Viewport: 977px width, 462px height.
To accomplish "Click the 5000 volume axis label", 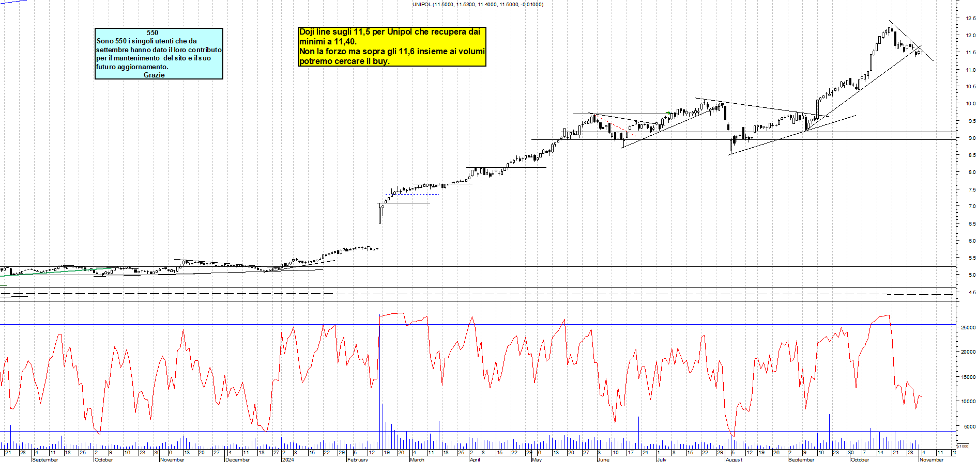I will point(970,427).
